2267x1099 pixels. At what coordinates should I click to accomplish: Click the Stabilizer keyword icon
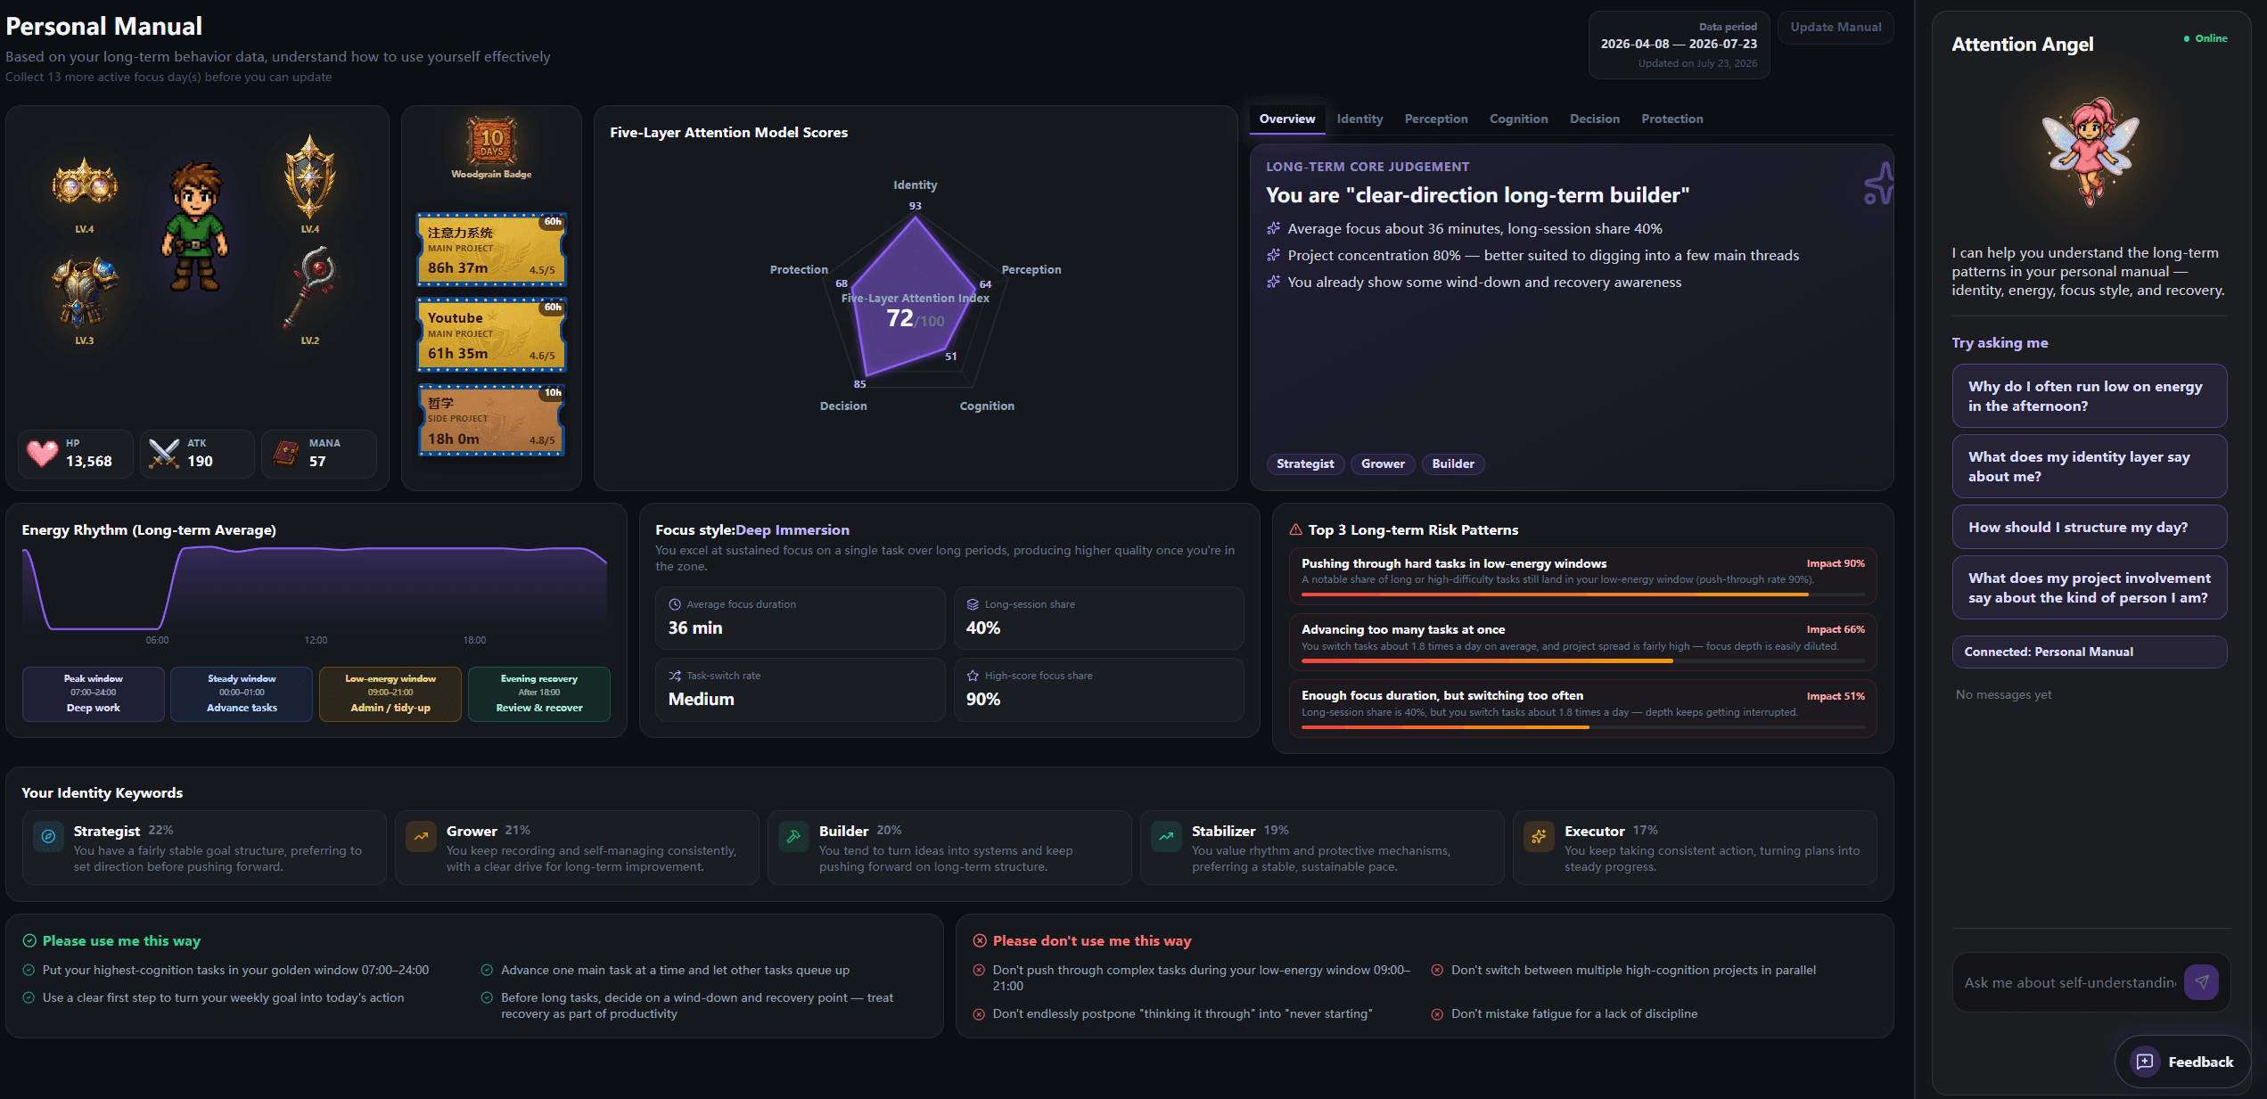coord(1166,836)
